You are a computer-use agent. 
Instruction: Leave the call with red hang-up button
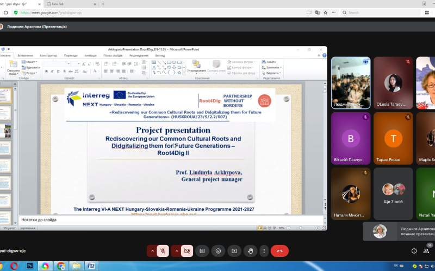click(x=279, y=251)
